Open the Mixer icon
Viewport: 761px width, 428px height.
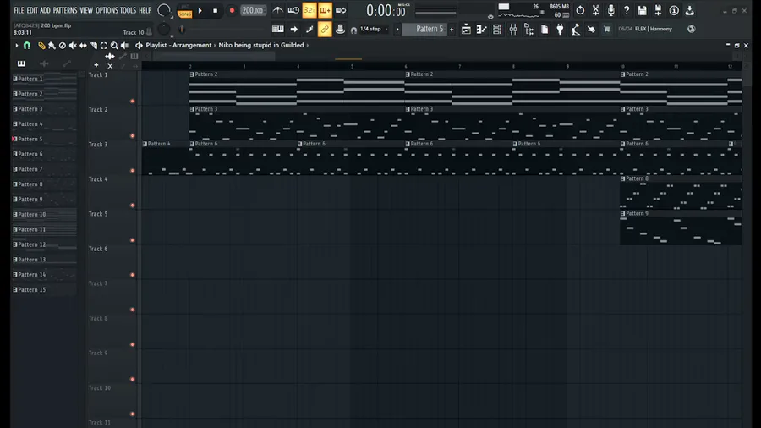513,29
